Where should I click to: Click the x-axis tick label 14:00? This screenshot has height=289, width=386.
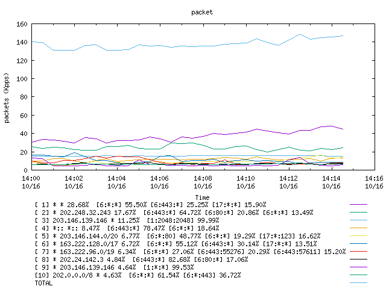click(x=31, y=178)
